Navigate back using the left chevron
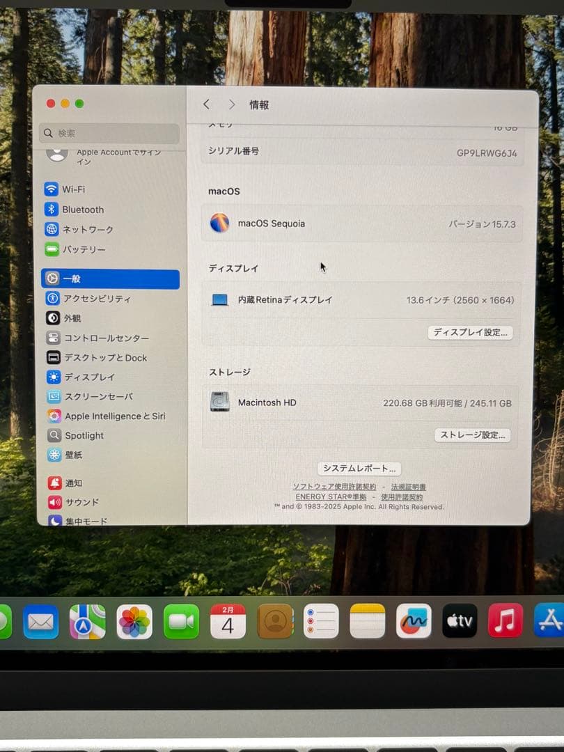The height and width of the screenshot is (752, 564). pyautogui.click(x=207, y=104)
